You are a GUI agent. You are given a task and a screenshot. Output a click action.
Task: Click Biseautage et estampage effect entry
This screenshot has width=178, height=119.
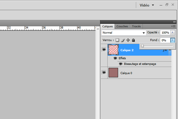click(x=140, y=64)
